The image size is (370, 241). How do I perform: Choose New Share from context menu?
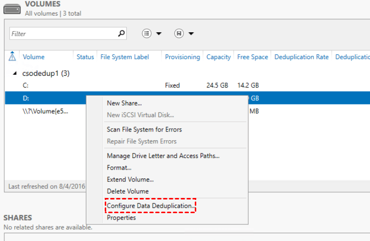coord(124,103)
